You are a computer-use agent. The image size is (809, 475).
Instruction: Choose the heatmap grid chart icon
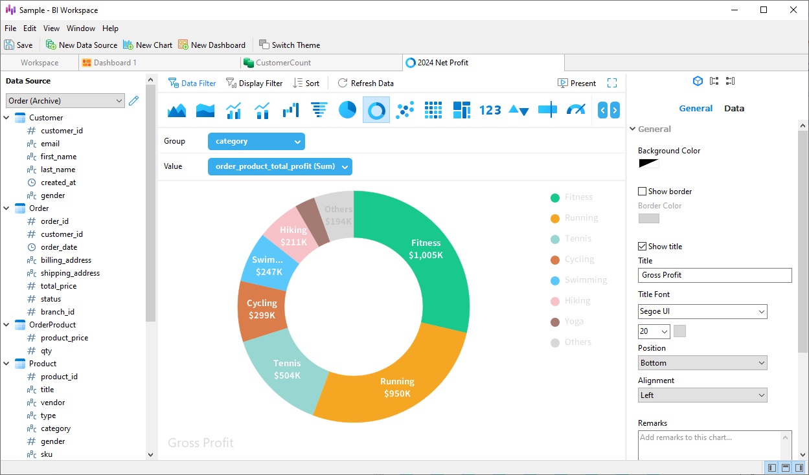[433, 110]
